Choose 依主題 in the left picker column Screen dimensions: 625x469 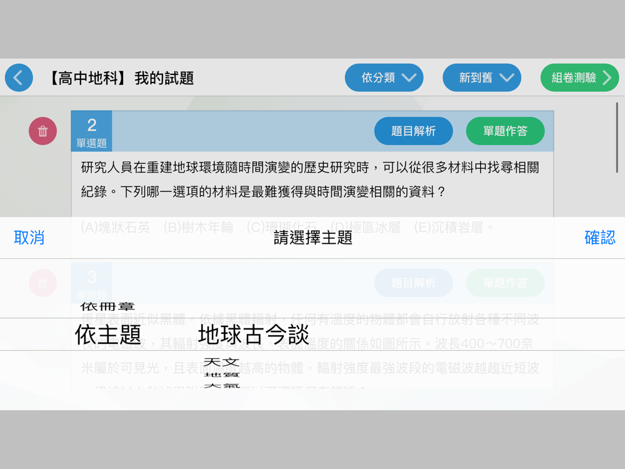[x=108, y=335]
